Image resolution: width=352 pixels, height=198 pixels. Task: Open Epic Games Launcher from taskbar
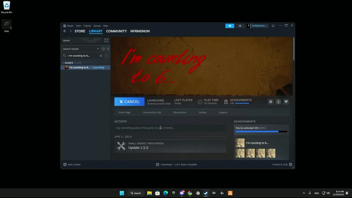click(x=174, y=193)
